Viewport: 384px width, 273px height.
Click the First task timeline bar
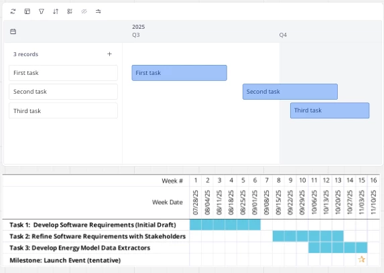(x=179, y=73)
